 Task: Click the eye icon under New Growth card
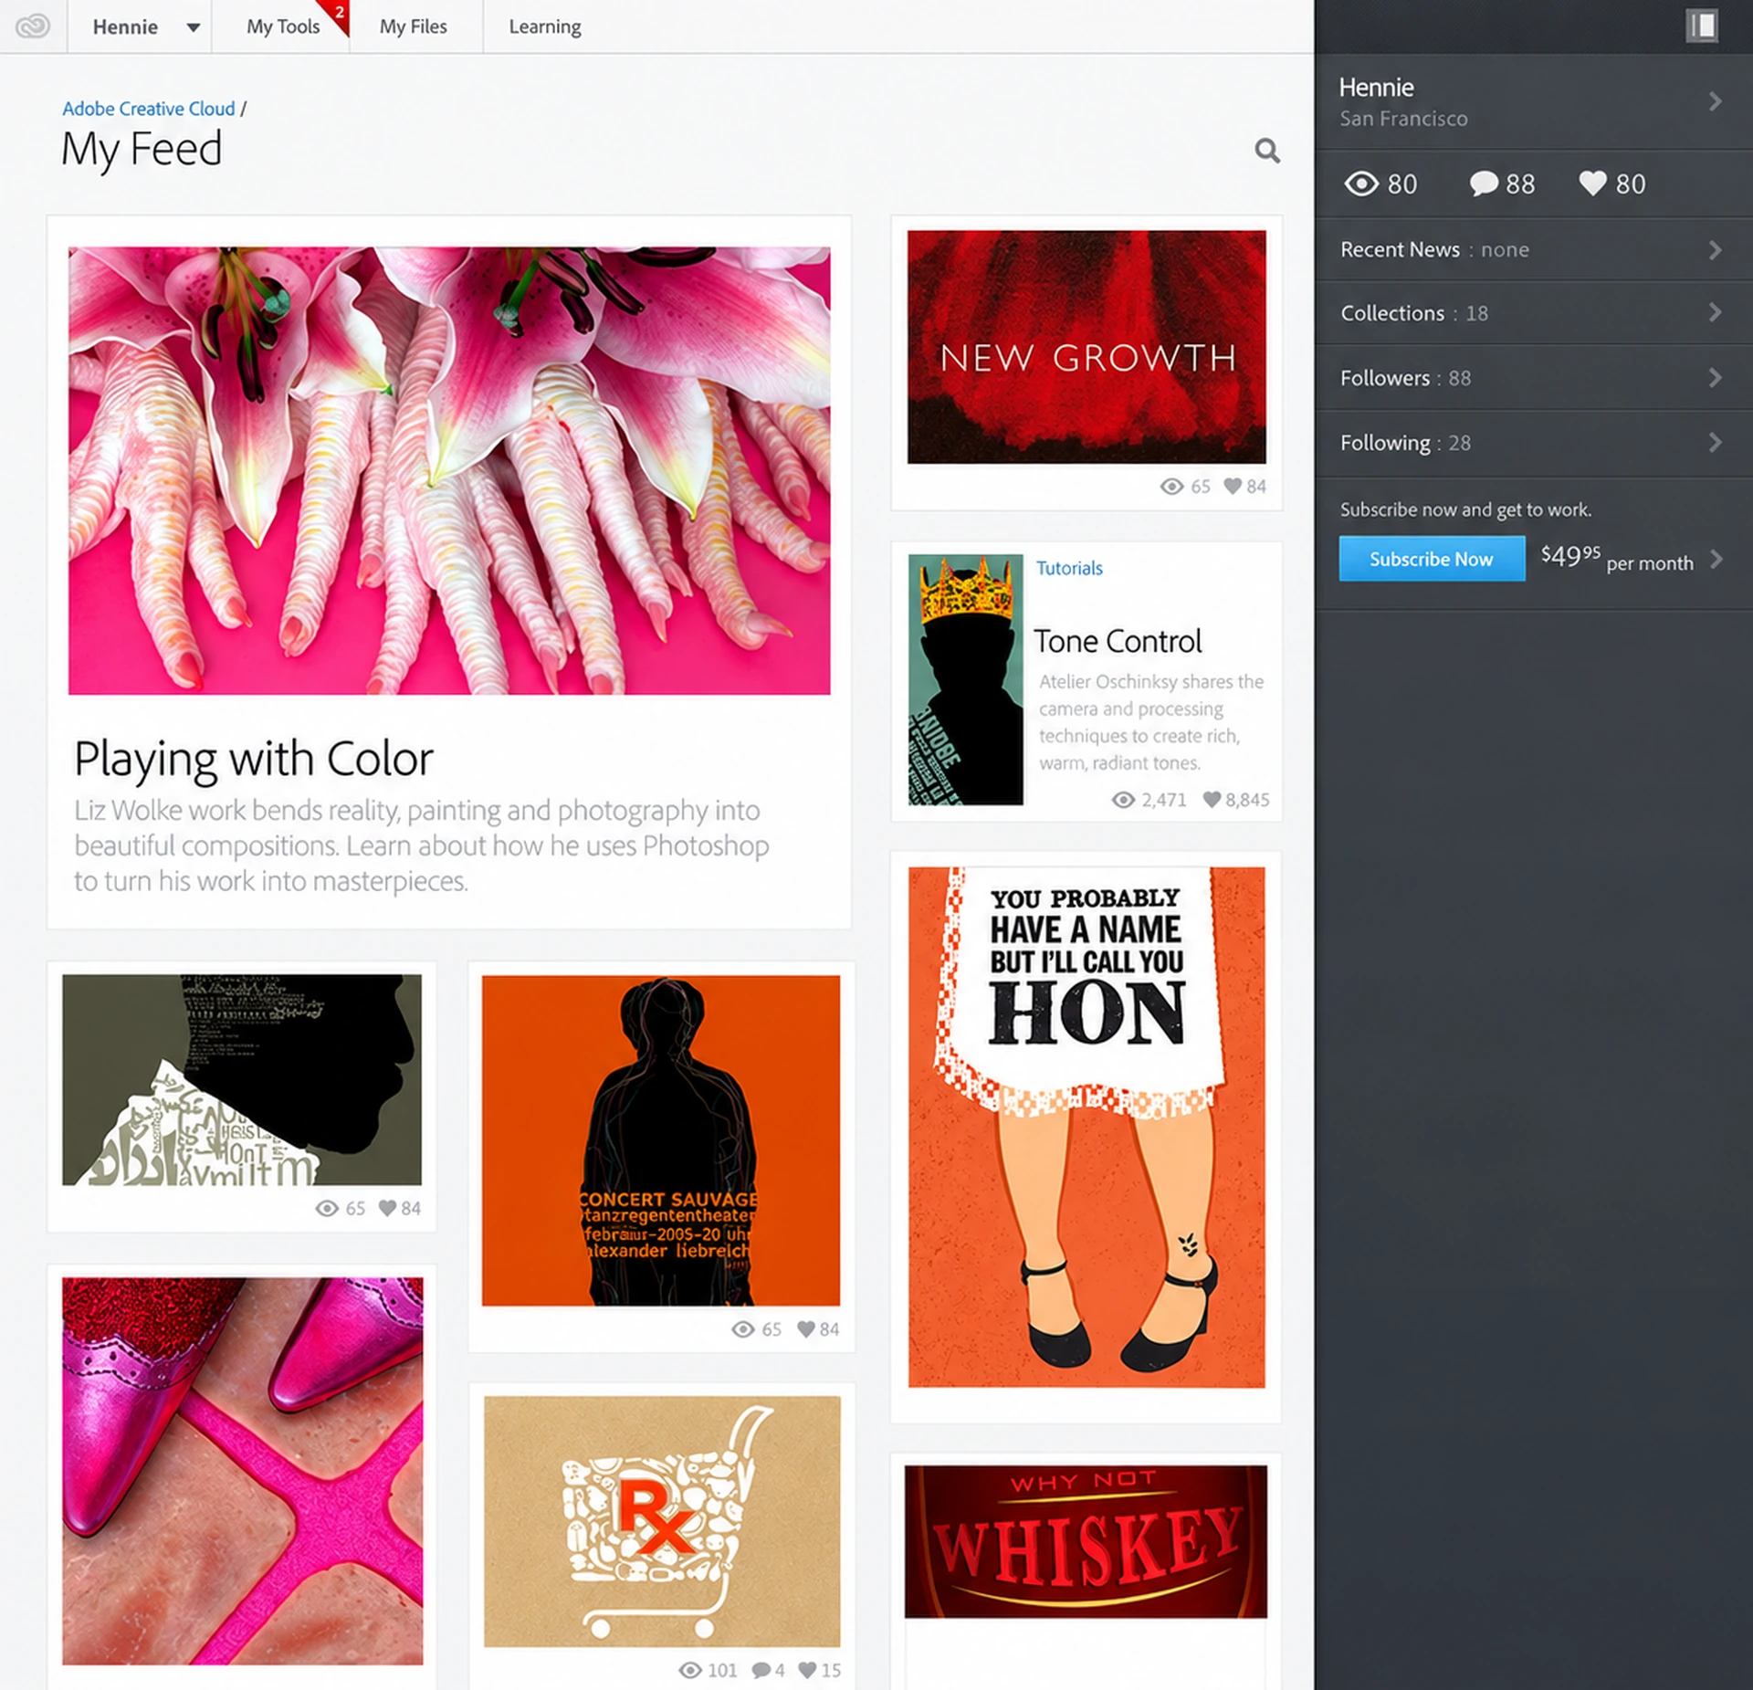point(1171,487)
